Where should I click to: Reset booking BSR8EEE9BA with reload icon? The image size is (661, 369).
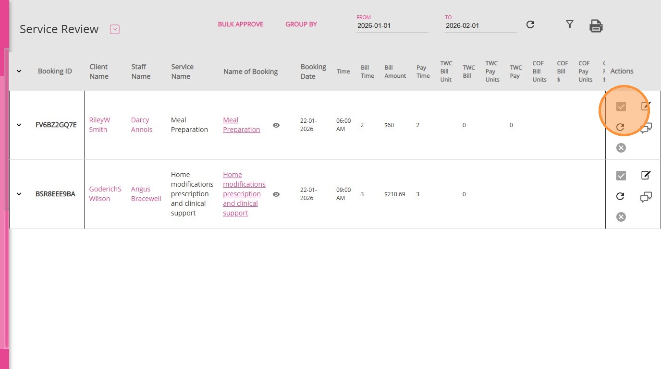click(620, 196)
